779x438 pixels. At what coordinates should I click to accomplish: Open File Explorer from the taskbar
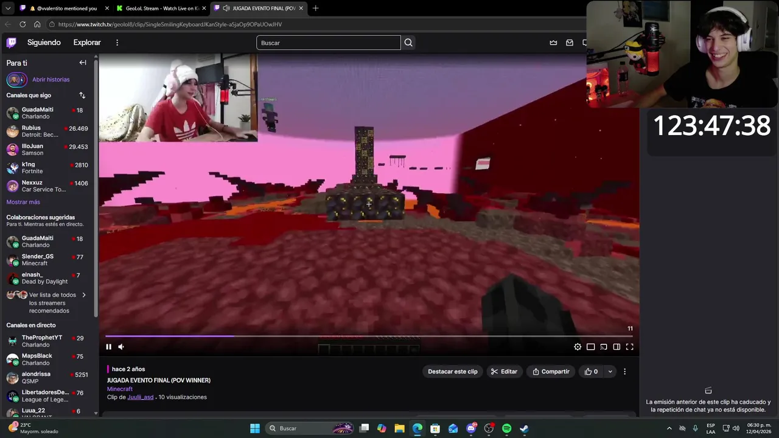(399, 428)
